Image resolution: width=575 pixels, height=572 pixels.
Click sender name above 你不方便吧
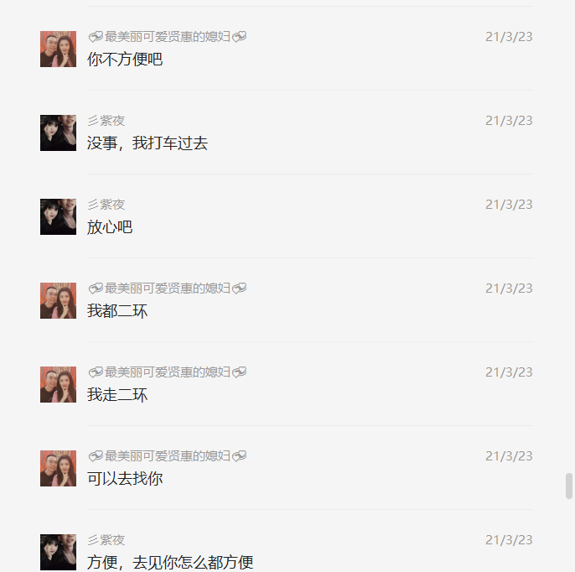[x=168, y=37]
